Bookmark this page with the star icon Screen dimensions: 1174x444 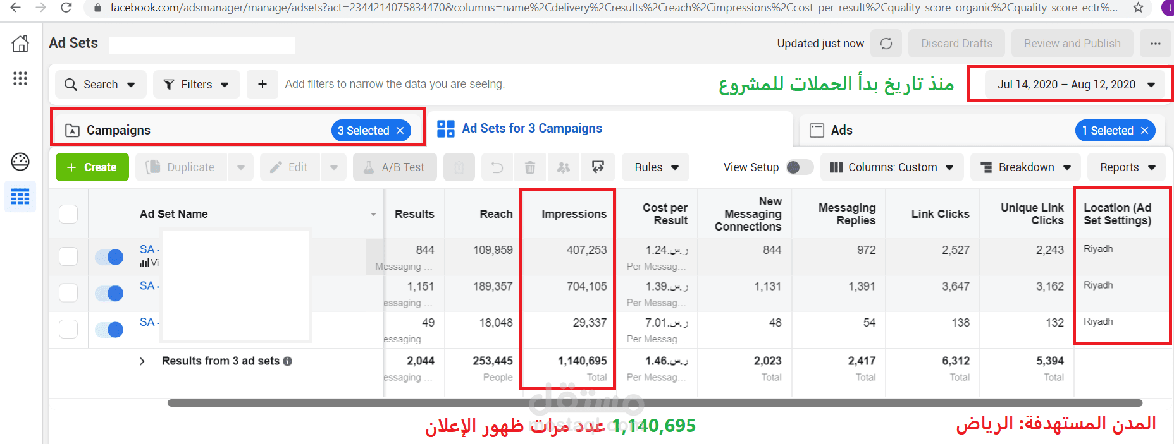click(1138, 8)
